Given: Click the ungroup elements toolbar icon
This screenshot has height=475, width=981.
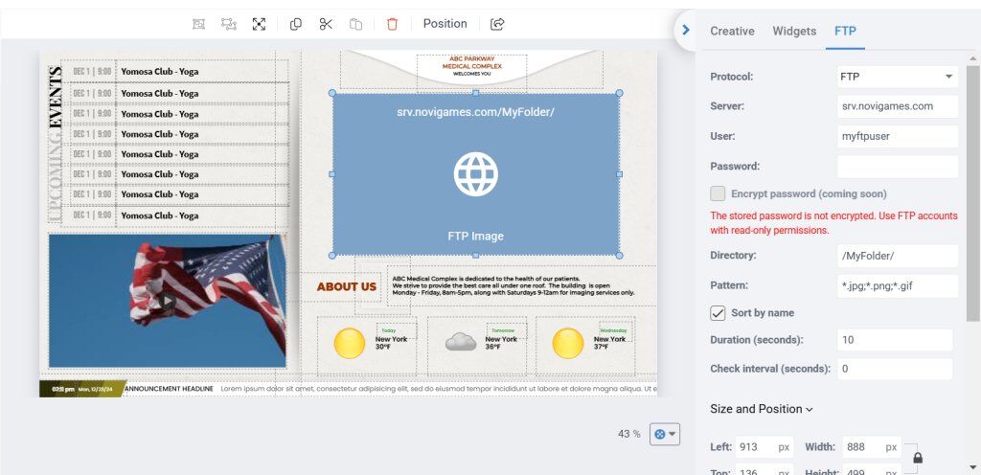Looking at the screenshot, I should point(228,24).
